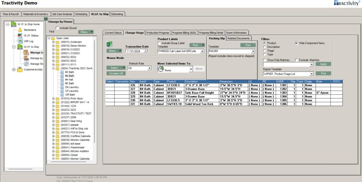The height and width of the screenshot is (182, 362).
Task: Open the Find Menu dropdown
Action: coord(86,32)
